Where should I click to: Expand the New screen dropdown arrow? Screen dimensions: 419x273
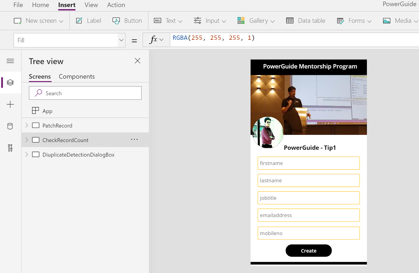[61, 21]
